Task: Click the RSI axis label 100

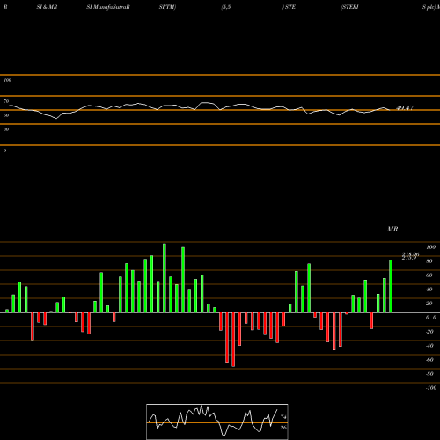Action: [7, 80]
